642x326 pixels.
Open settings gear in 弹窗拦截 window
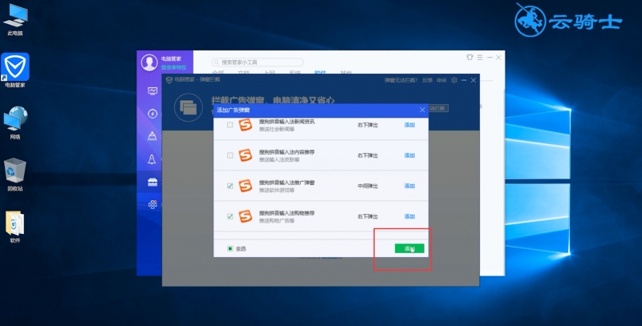(x=454, y=80)
